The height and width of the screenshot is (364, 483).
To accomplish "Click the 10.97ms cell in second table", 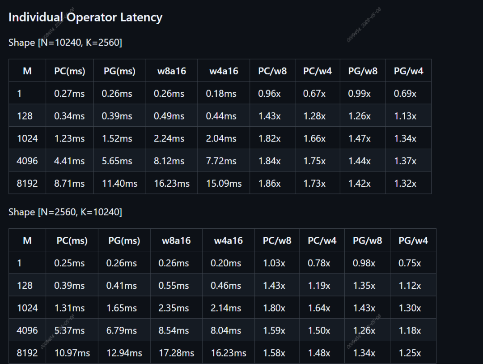I will click(72, 353).
